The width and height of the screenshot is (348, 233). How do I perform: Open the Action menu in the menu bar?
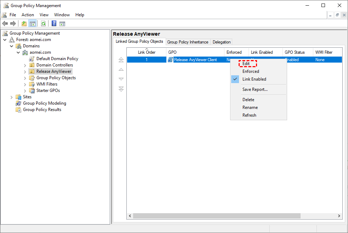[28, 15]
